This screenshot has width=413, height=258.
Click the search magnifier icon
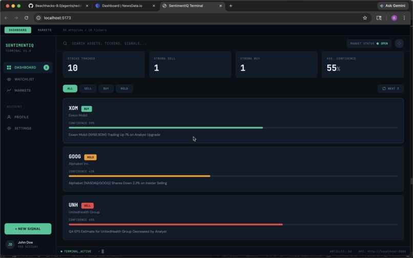tap(65, 44)
